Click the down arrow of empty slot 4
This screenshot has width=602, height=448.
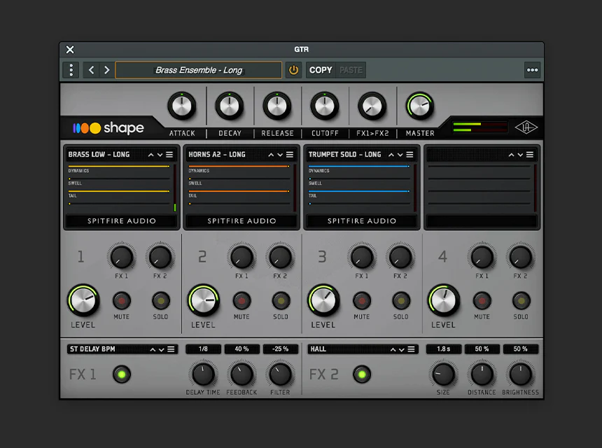[x=520, y=155]
